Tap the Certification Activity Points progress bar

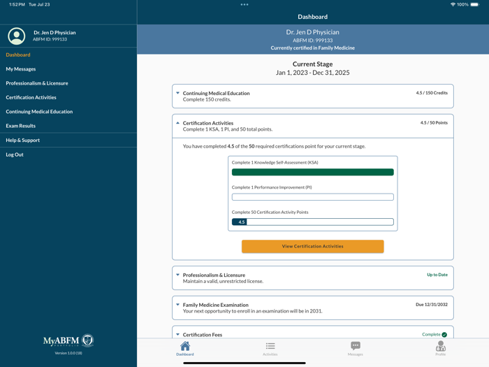point(312,222)
